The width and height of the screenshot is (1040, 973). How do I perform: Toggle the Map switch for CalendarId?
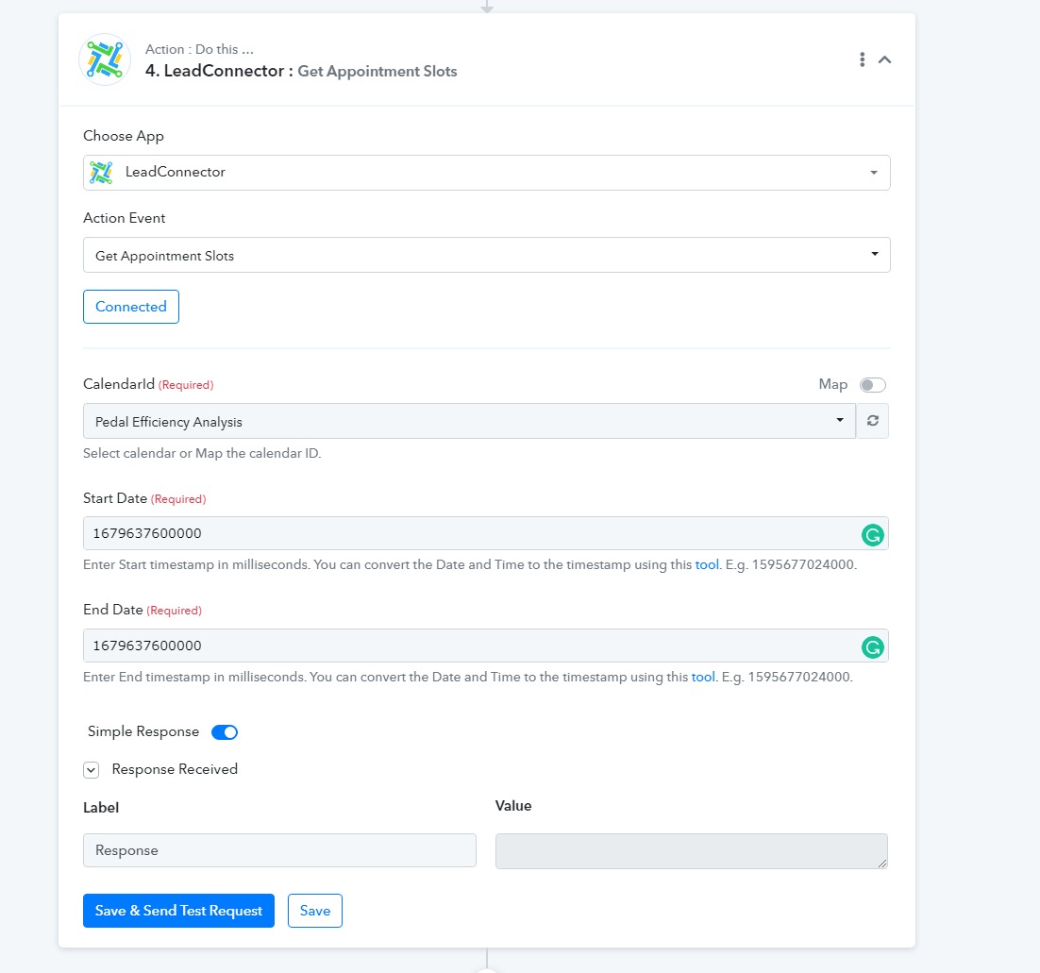click(x=872, y=385)
